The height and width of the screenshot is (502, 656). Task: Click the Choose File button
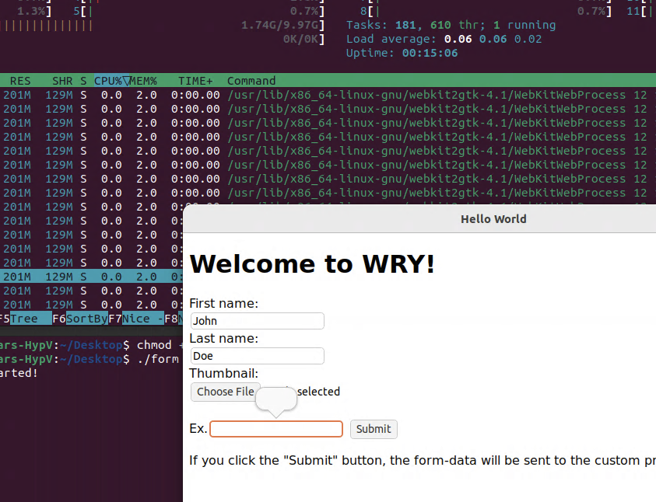(226, 392)
